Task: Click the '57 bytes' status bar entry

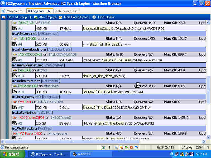Action: pyautogui.click(x=187, y=147)
